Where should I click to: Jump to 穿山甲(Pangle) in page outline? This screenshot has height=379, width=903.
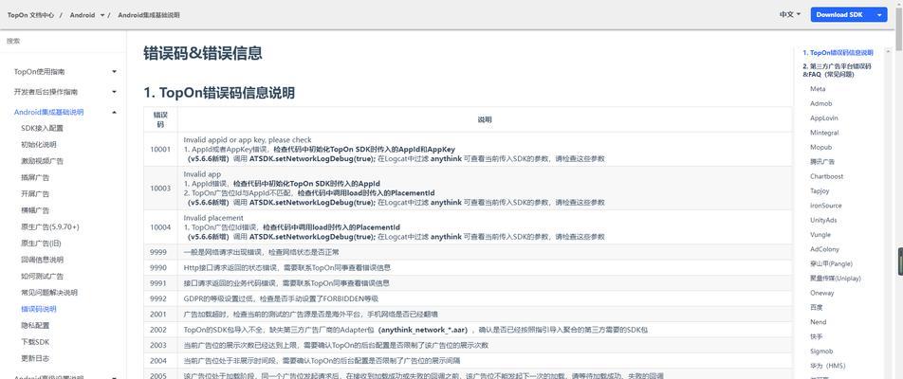point(831,264)
